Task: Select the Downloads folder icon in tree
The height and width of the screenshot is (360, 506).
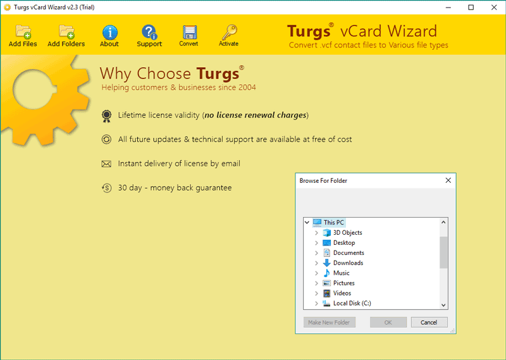Action: point(326,263)
